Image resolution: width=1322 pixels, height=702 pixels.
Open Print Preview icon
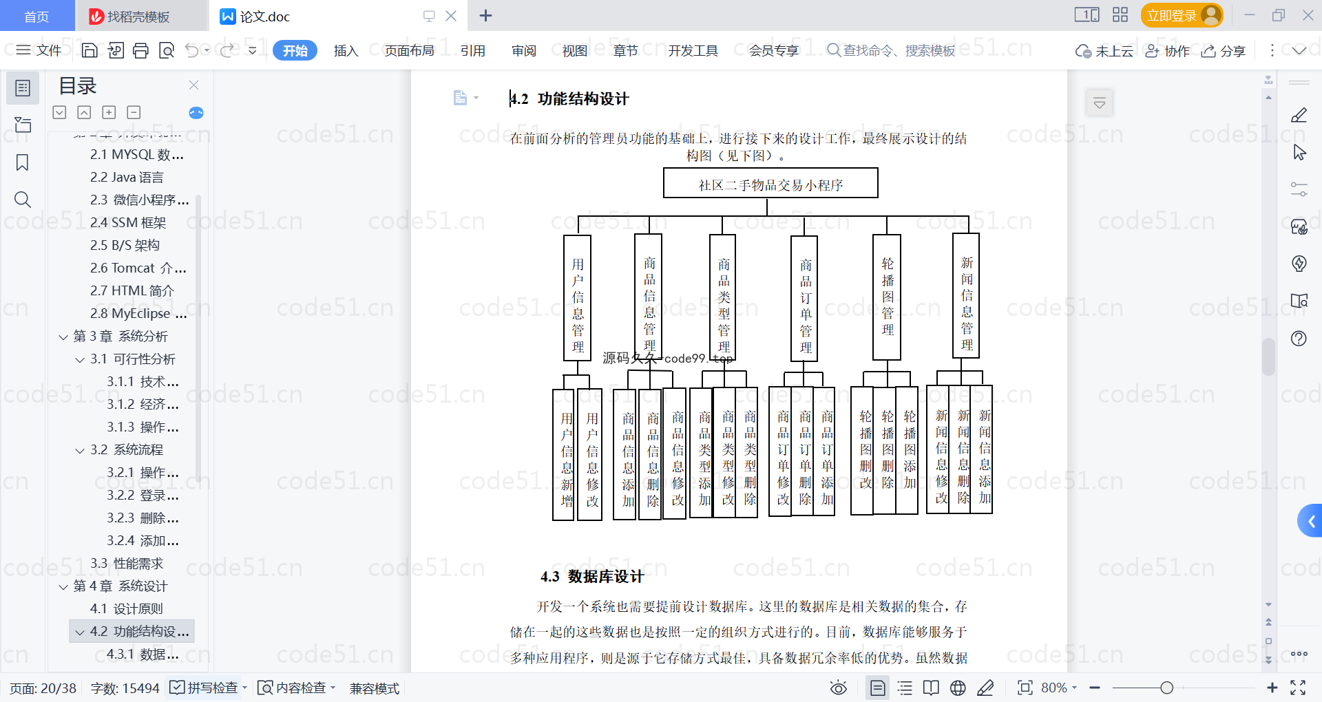coord(167,50)
